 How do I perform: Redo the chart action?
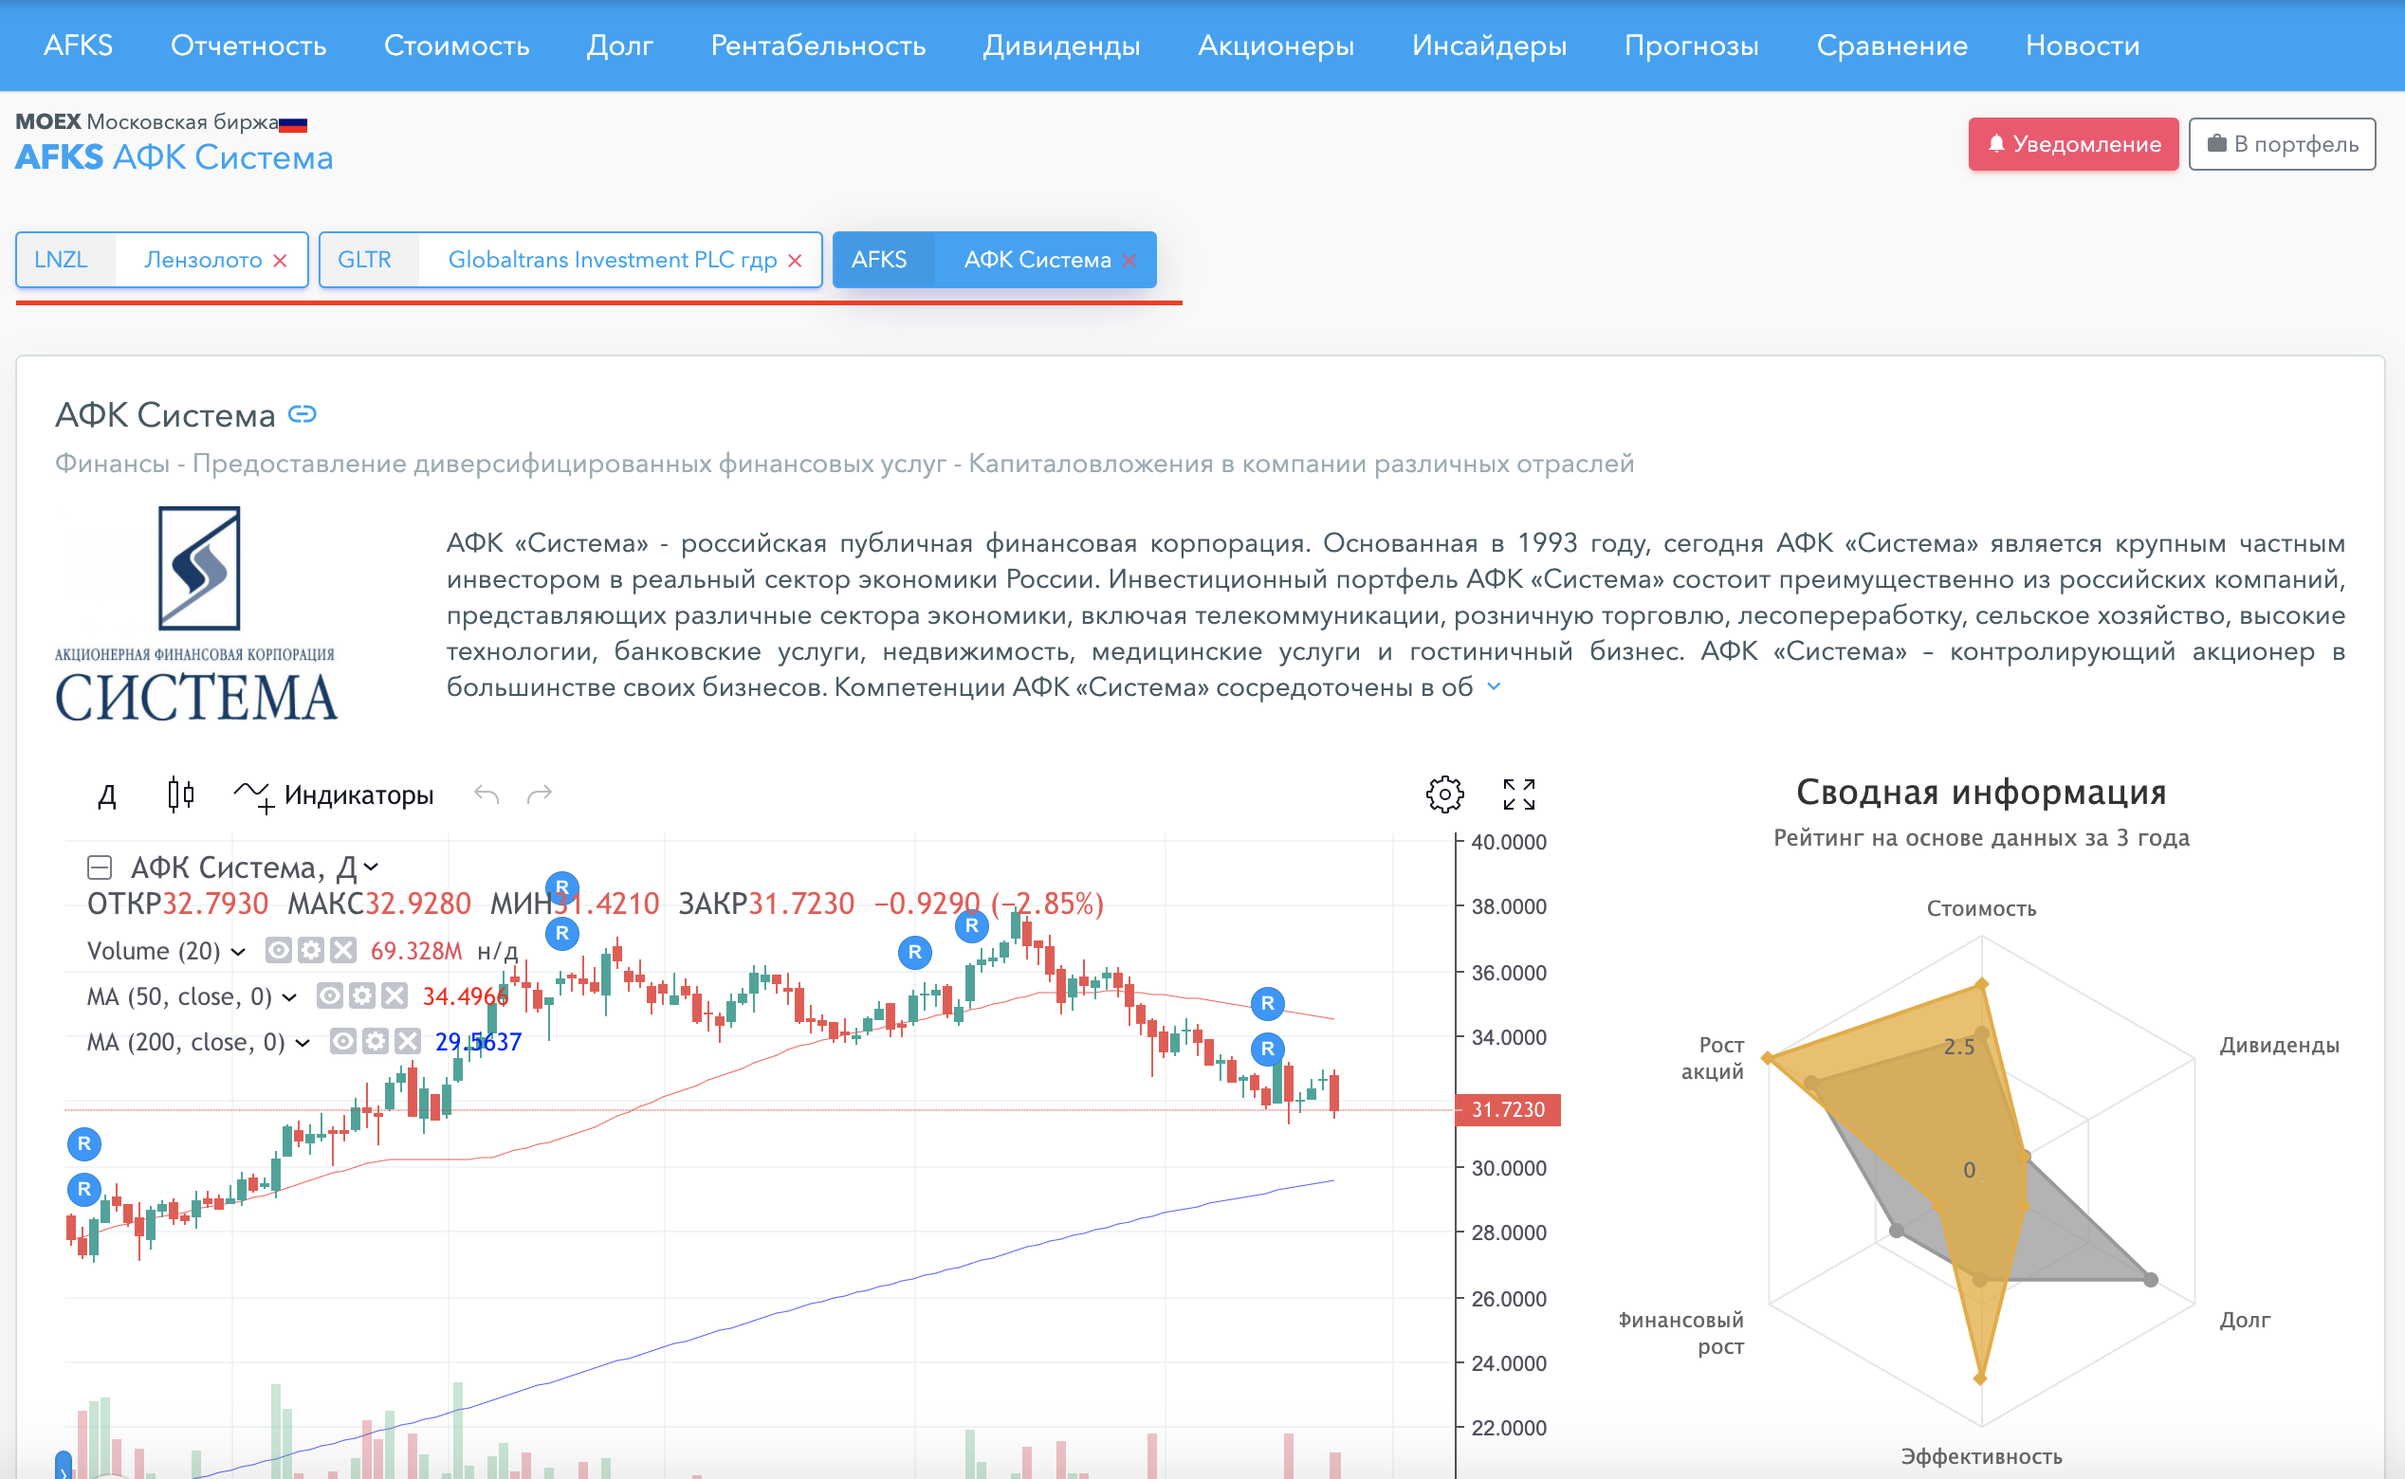[x=539, y=794]
